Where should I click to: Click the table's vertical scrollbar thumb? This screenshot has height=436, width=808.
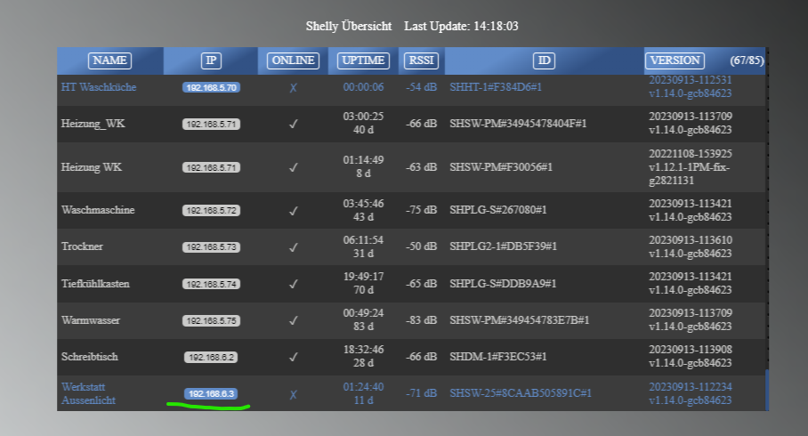(x=767, y=390)
